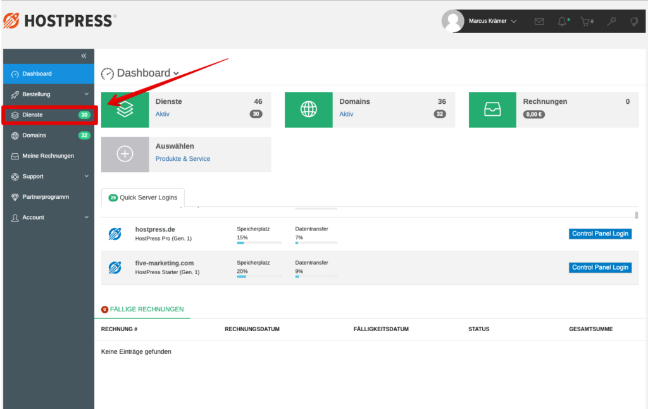Click the hostpress.de Datentransfer usage bar
Image resolution: width=648 pixels, height=409 pixels.
(316, 243)
